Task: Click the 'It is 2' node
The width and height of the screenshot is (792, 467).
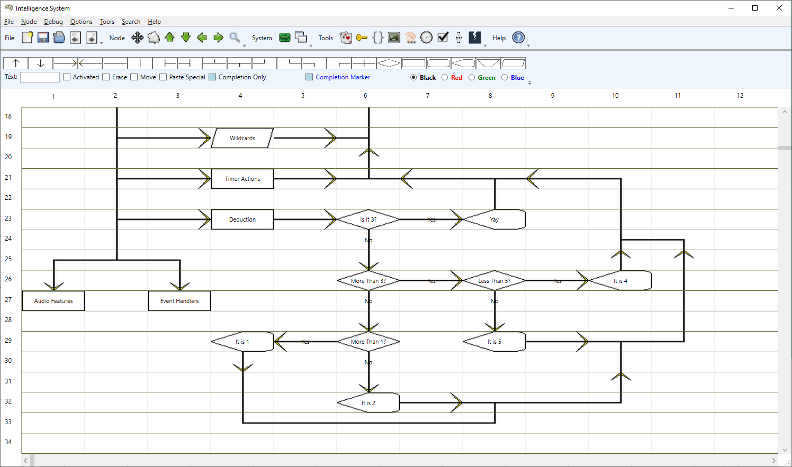Action: pyautogui.click(x=368, y=403)
